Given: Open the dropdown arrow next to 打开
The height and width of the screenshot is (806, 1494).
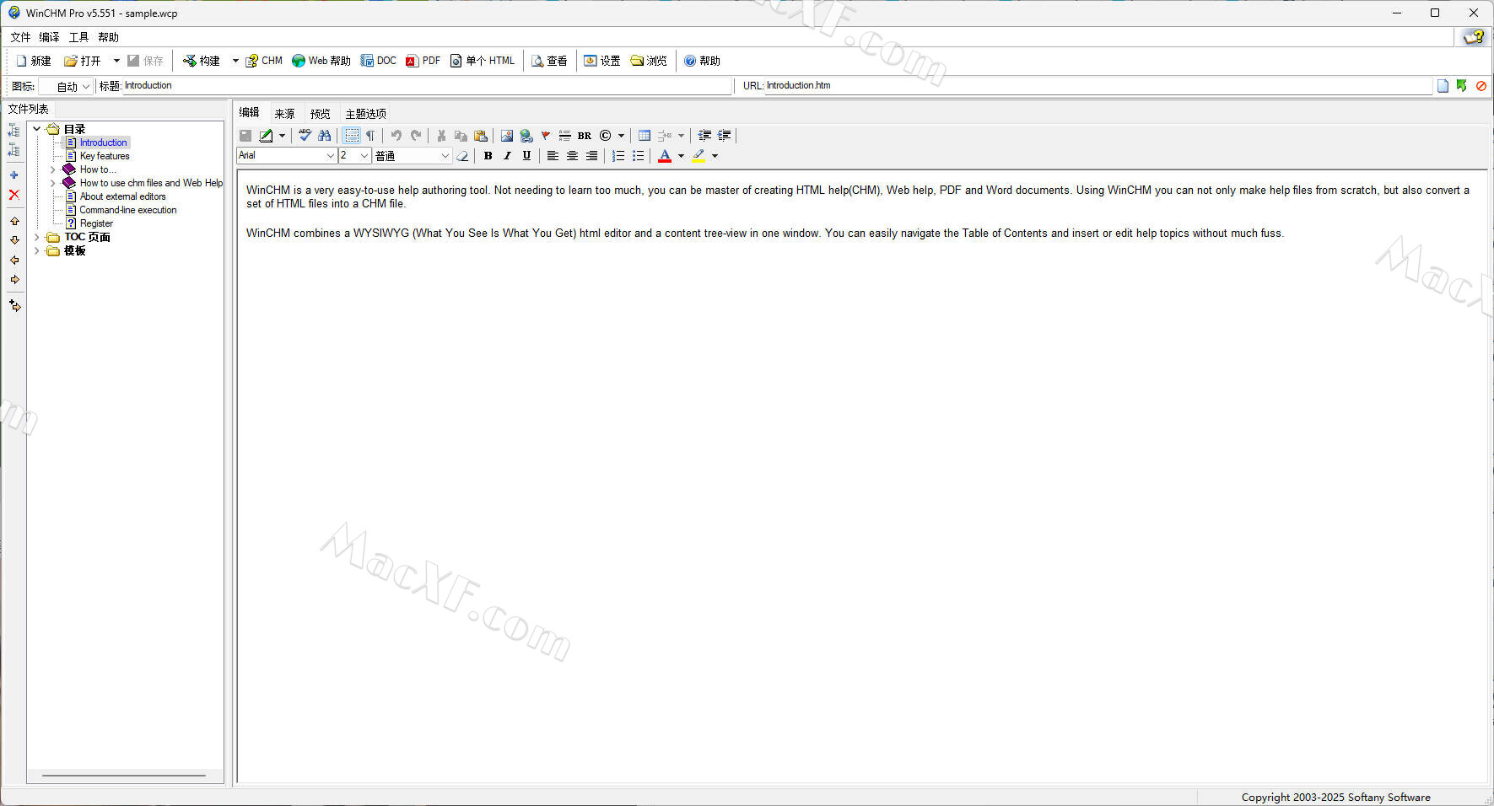Looking at the screenshot, I should coord(116,61).
